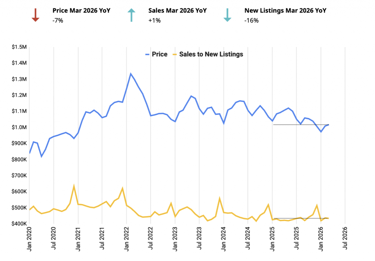This screenshot has width=375, height=261.
Task: Click the blue Price line peak in early 2022
Action: (x=131, y=74)
